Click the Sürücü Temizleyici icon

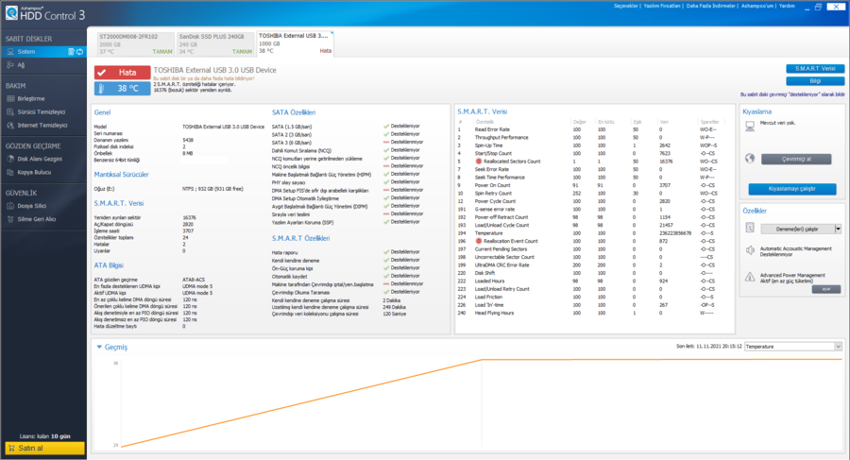click(10, 111)
